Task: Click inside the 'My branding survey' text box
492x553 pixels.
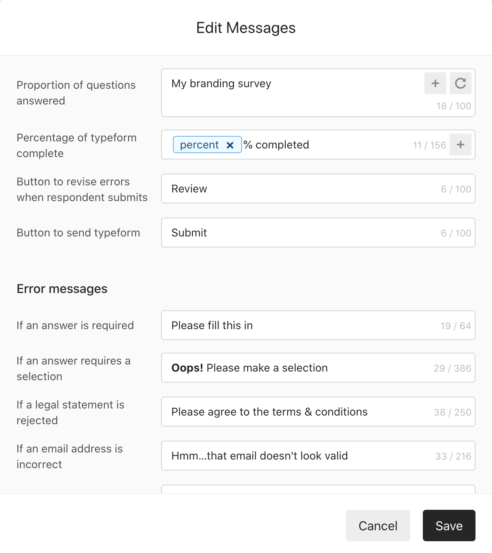Action: pyautogui.click(x=291, y=93)
